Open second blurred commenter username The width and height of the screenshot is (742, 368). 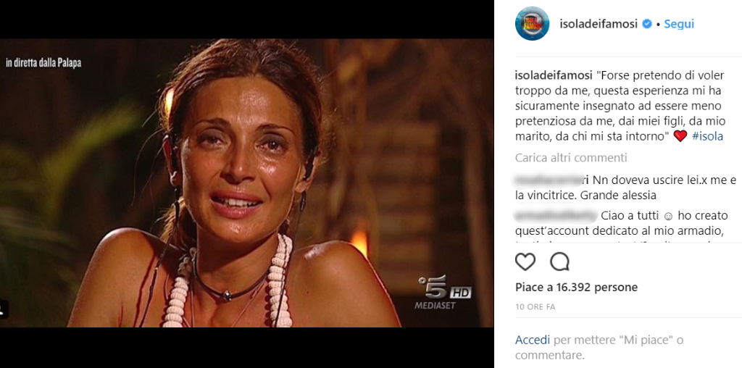click(556, 216)
